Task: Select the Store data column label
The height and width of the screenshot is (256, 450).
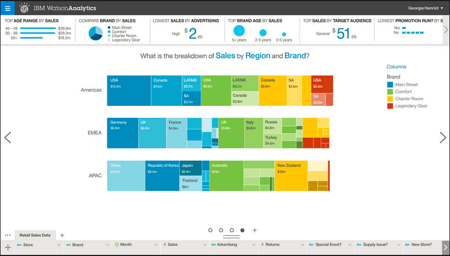Action: click(x=28, y=245)
